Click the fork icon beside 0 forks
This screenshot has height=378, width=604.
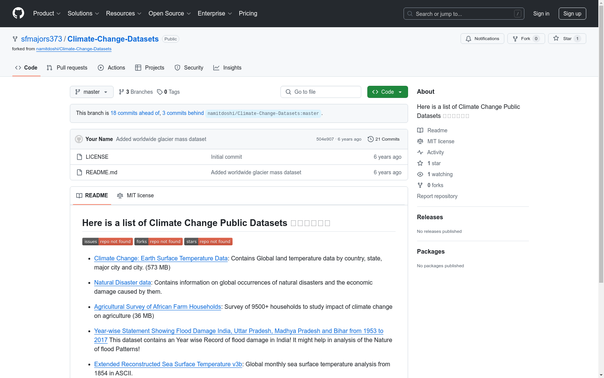[420, 185]
